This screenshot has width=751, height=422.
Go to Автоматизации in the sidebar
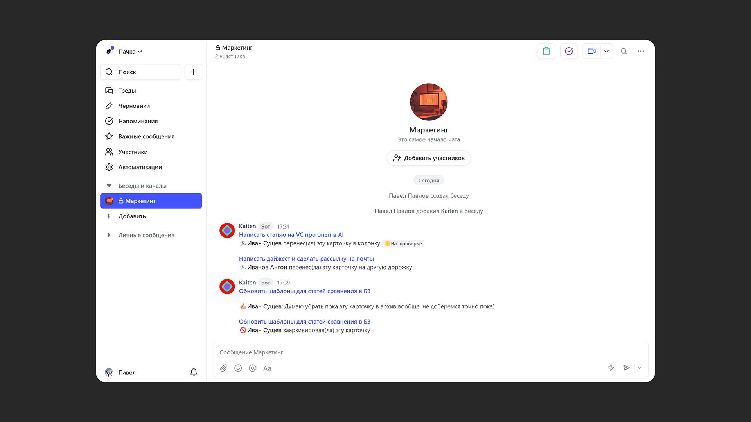(x=140, y=167)
